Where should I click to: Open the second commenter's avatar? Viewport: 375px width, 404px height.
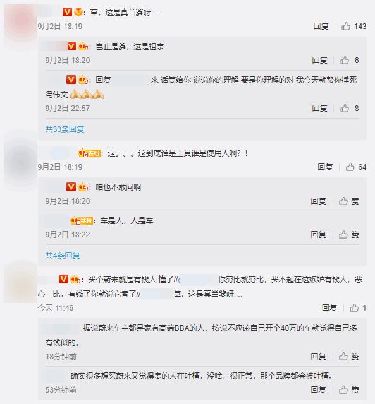[21, 162]
